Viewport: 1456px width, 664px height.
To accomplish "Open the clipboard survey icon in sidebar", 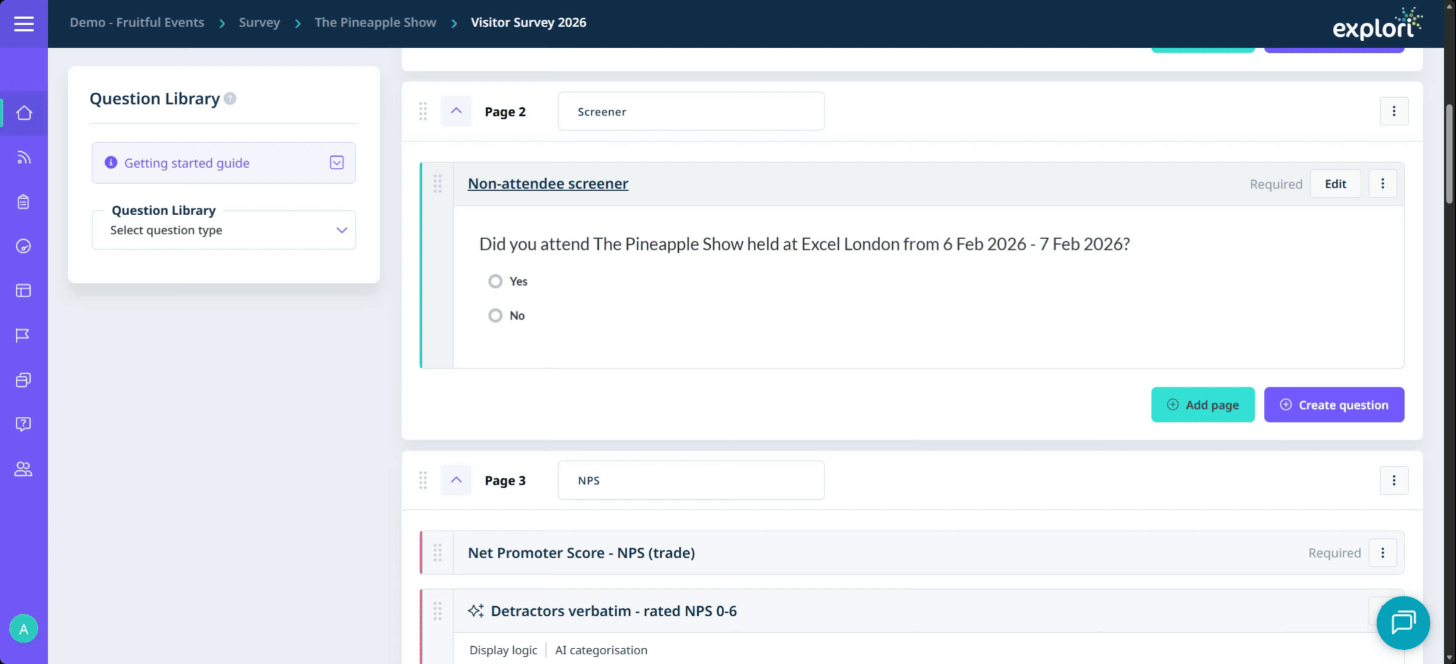I will pyautogui.click(x=23, y=202).
